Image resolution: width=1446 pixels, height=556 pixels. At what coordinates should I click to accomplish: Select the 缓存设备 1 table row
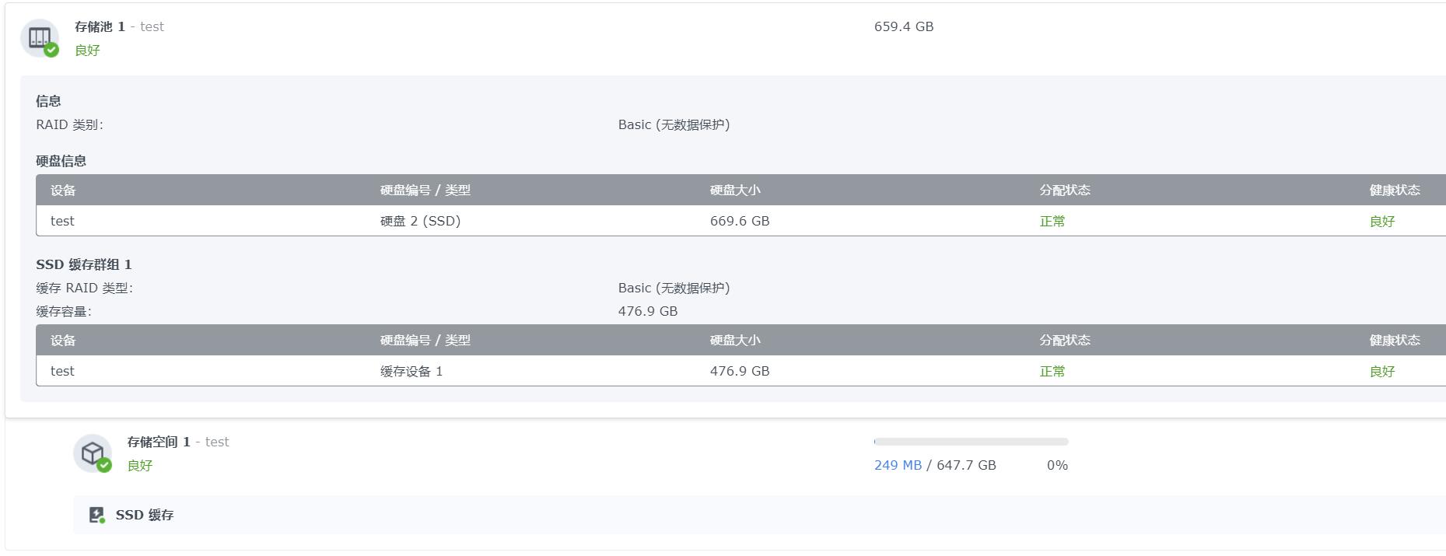click(x=544, y=371)
